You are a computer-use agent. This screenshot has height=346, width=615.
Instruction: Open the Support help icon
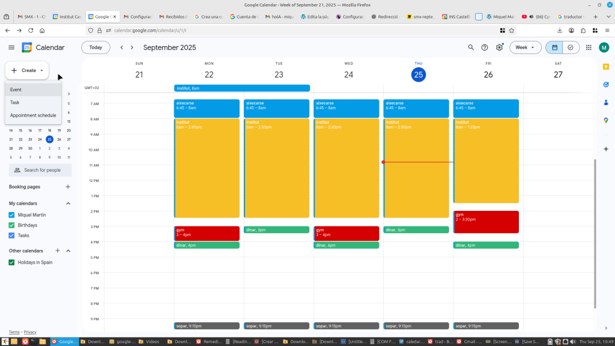pyautogui.click(x=485, y=47)
